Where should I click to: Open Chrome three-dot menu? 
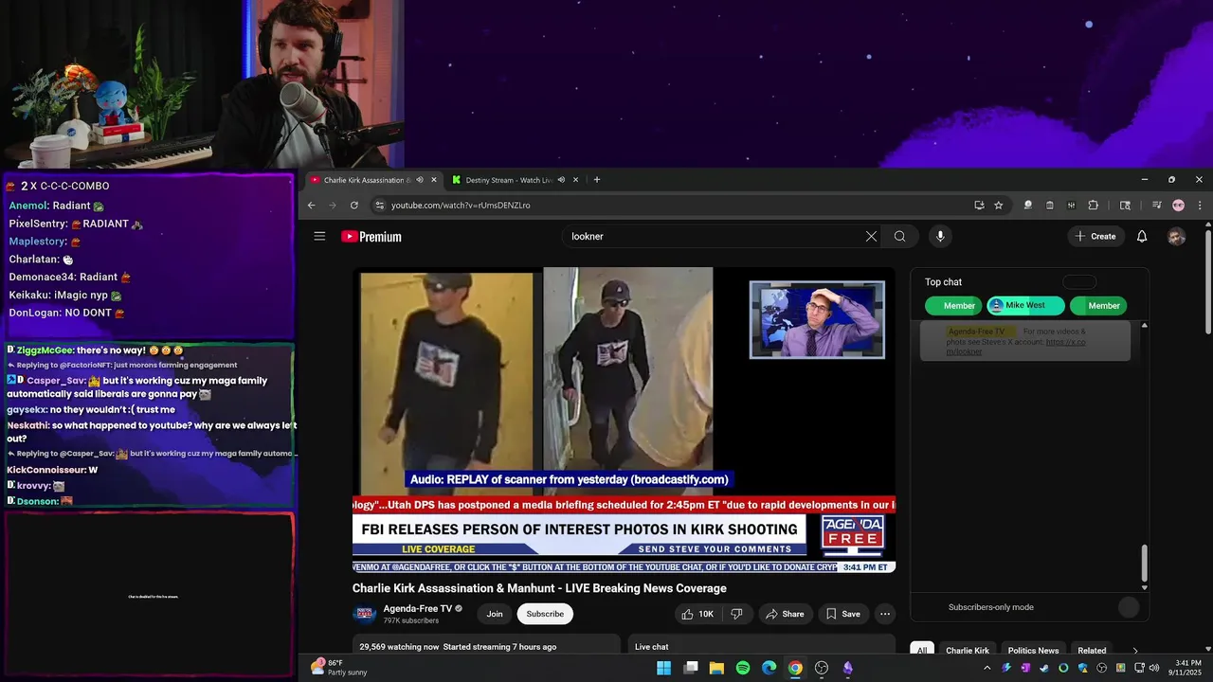(x=1200, y=205)
